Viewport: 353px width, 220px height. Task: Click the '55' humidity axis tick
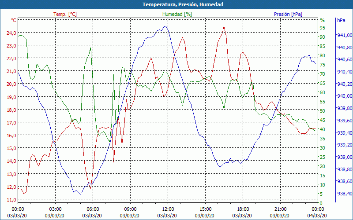click(x=323, y=102)
